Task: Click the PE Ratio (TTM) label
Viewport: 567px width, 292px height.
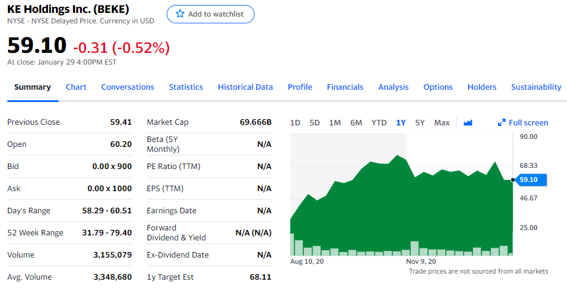Action: coord(173,166)
